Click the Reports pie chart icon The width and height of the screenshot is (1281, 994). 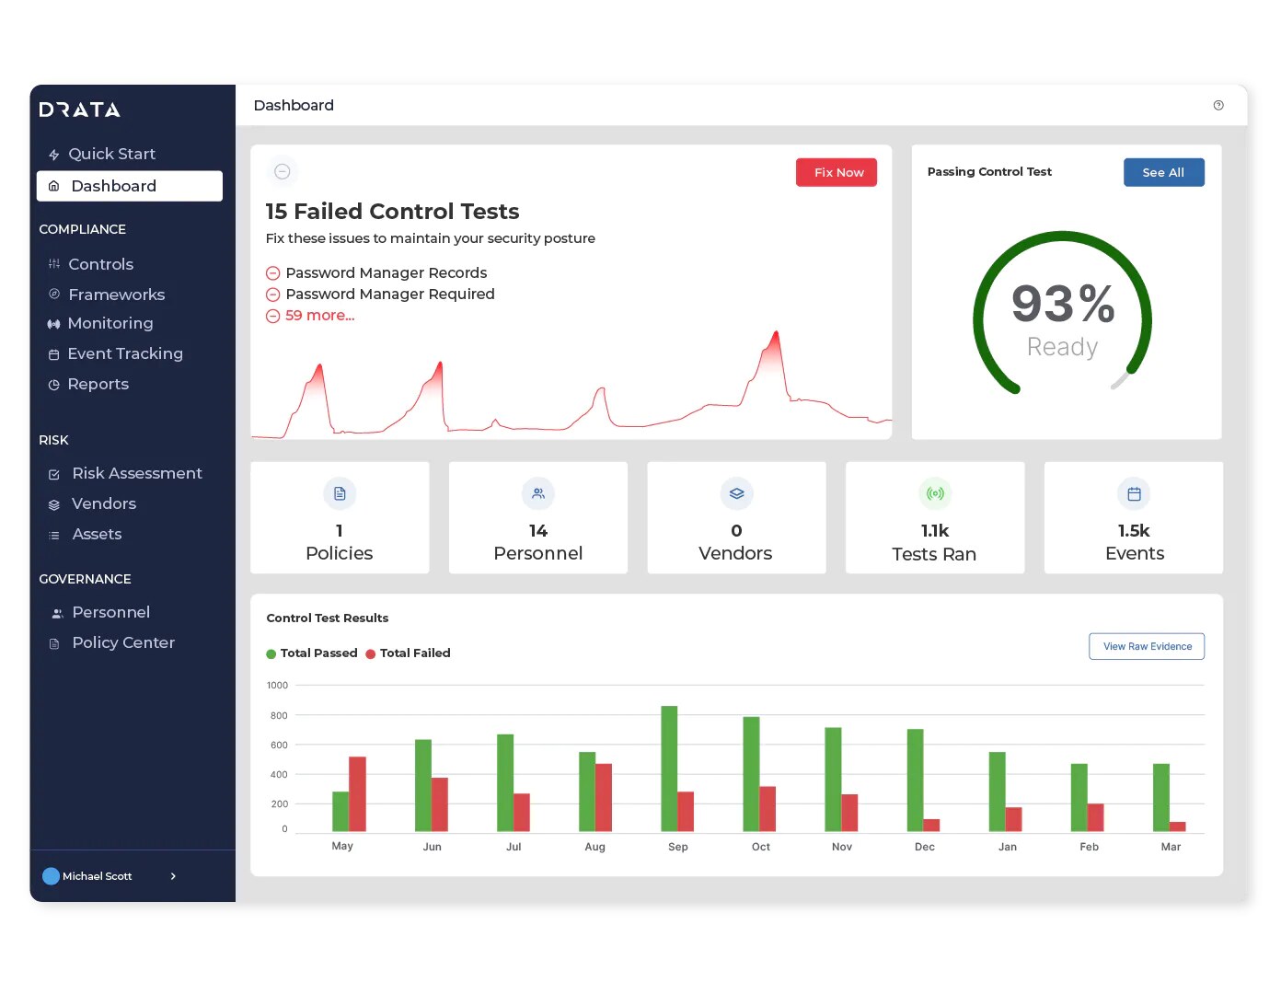(x=53, y=385)
